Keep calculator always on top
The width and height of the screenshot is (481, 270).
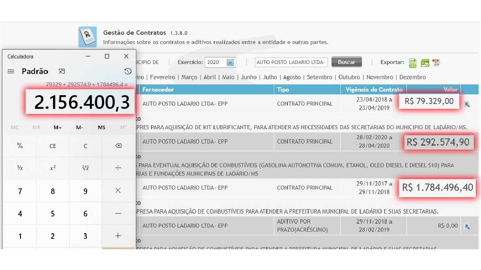pyautogui.click(x=62, y=71)
